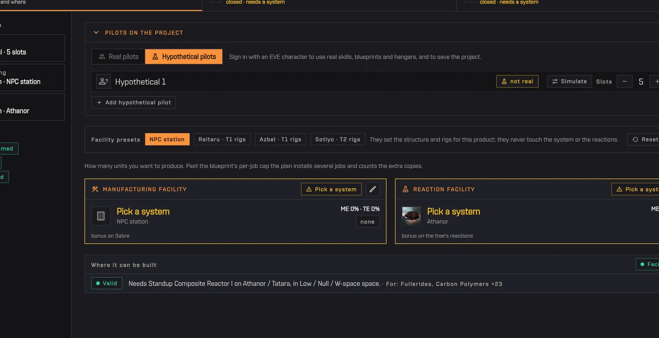Click the Reaction Facility flask icon
This screenshot has height=338, width=659.
pyautogui.click(x=406, y=189)
